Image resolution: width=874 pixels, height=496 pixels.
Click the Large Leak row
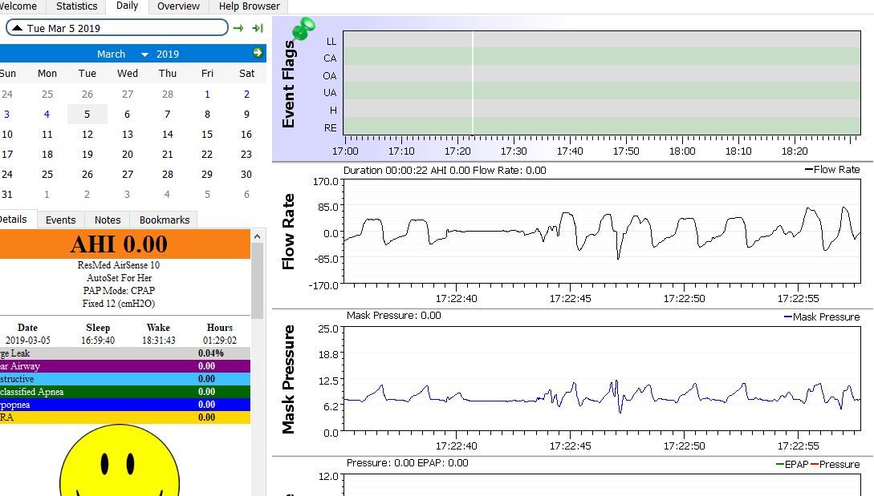125,353
